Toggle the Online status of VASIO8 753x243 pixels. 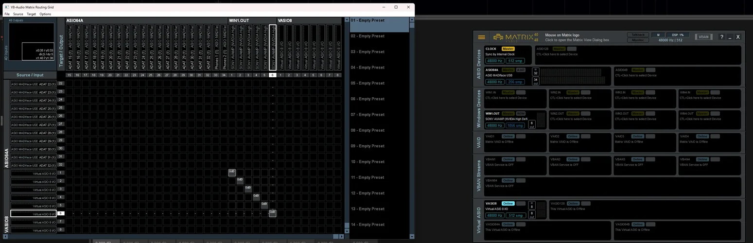click(x=508, y=204)
